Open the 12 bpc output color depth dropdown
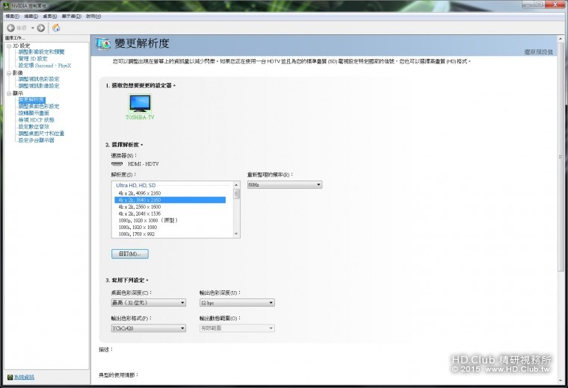568x388 pixels. [237, 303]
